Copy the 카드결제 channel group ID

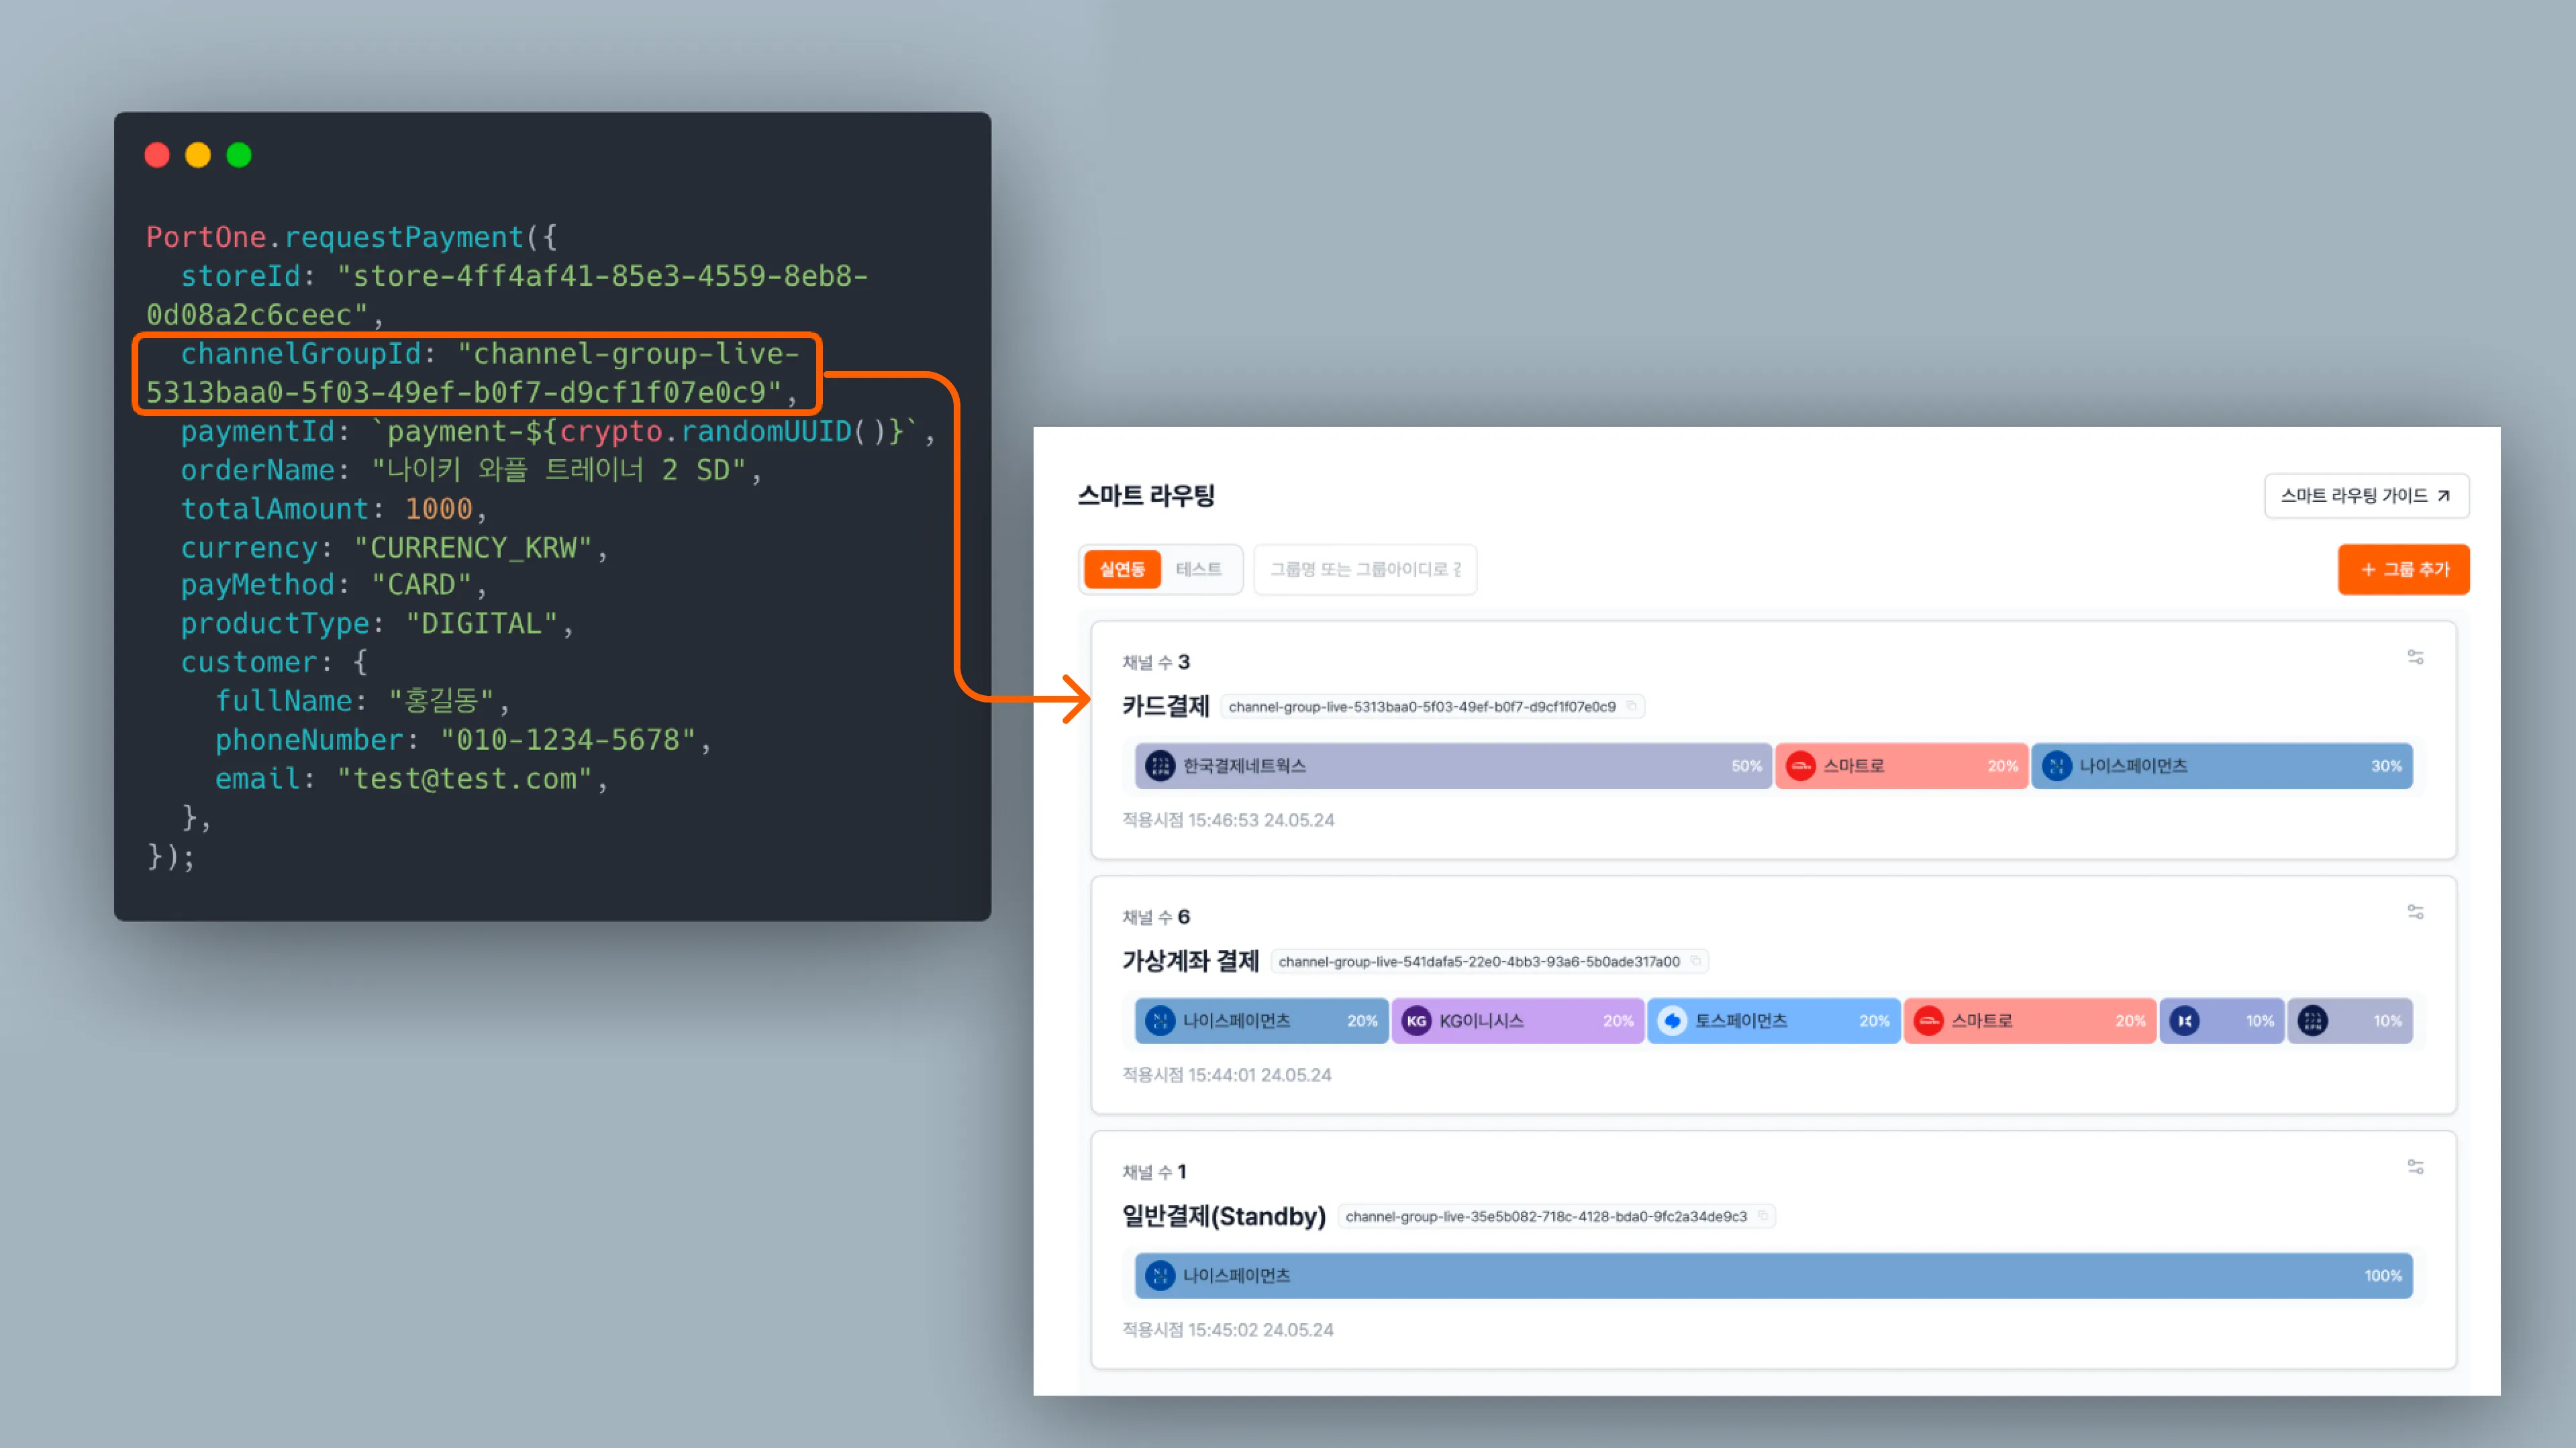tap(1632, 706)
